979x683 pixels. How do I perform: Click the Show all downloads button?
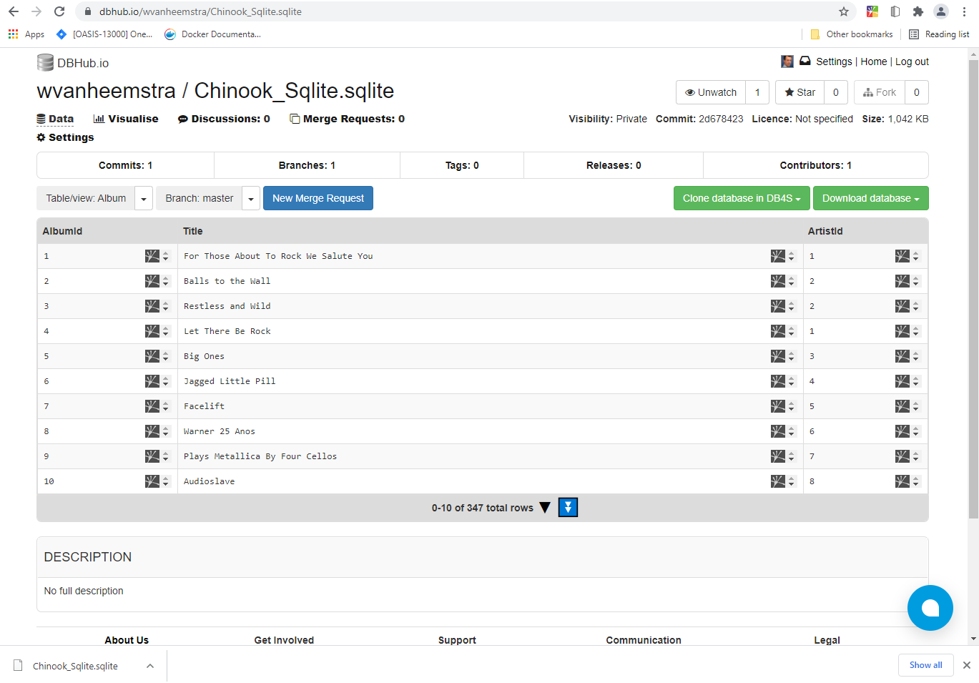925,665
